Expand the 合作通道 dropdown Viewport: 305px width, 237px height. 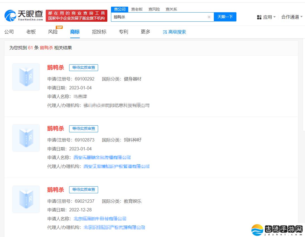click(301, 17)
